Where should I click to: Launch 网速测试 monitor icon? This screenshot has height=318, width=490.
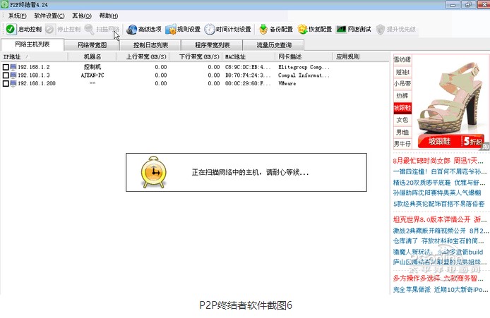341,30
